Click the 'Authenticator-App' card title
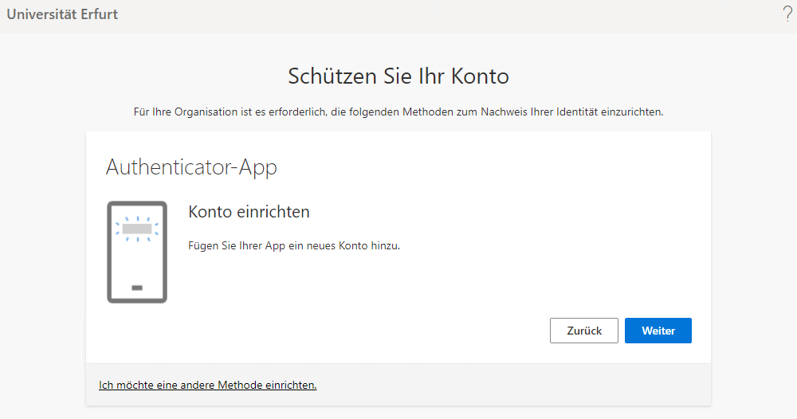Screen dimensions: 797x419 (191, 167)
